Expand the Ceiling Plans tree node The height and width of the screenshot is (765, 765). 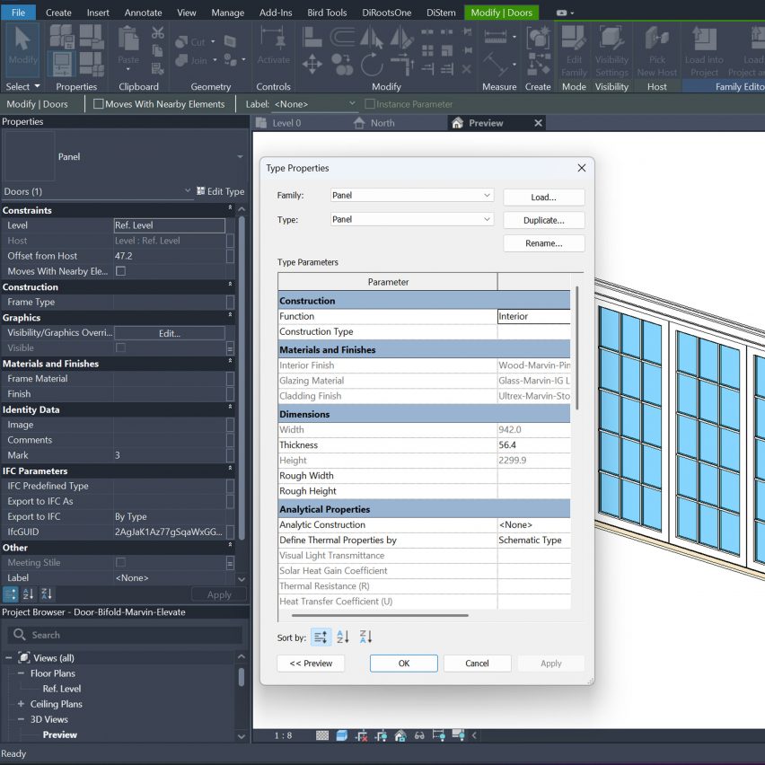pos(21,704)
